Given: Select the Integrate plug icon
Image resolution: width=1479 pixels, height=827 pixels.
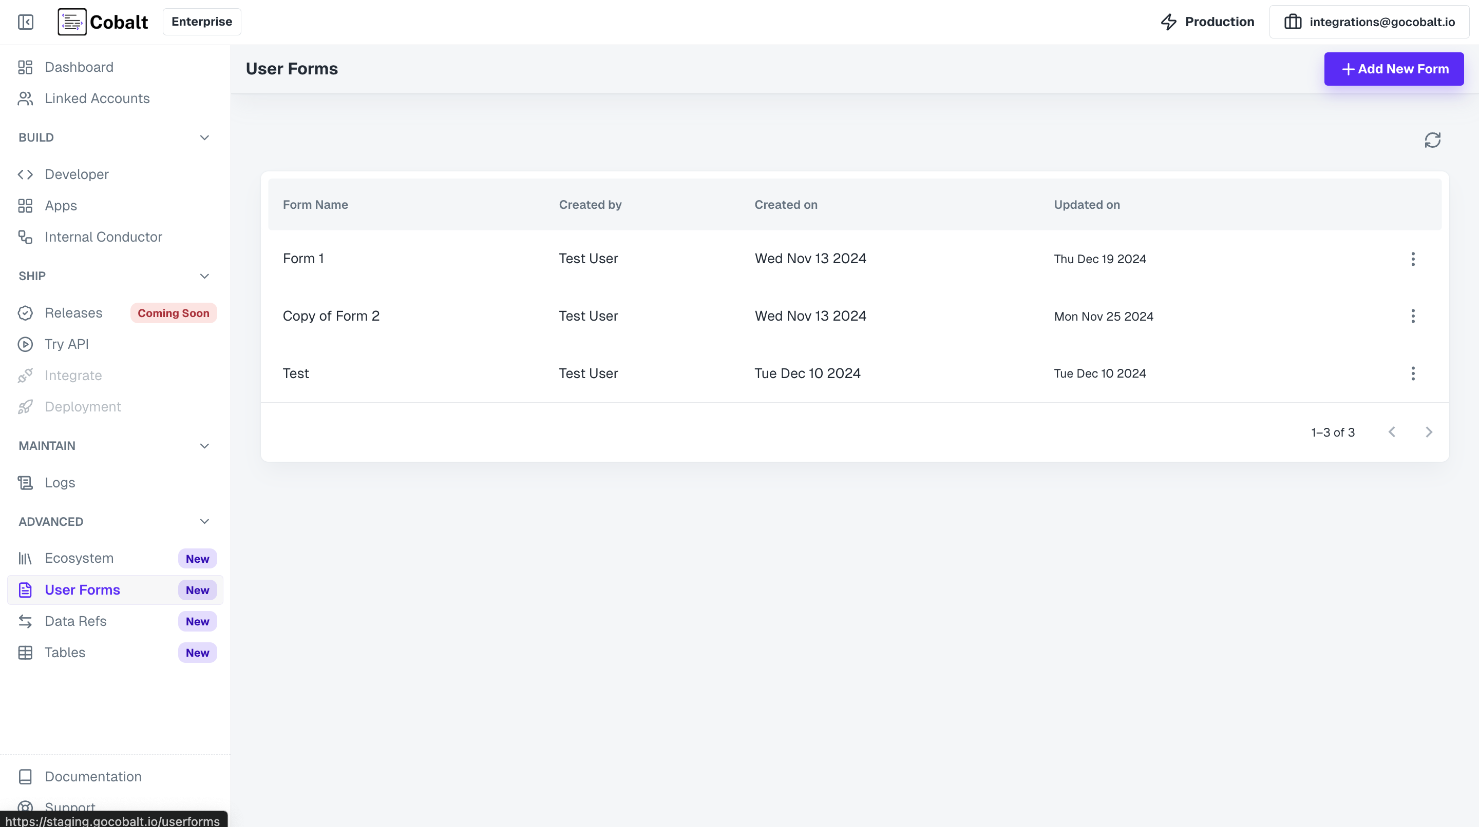Looking at the screenshot, I should point(25,375).
